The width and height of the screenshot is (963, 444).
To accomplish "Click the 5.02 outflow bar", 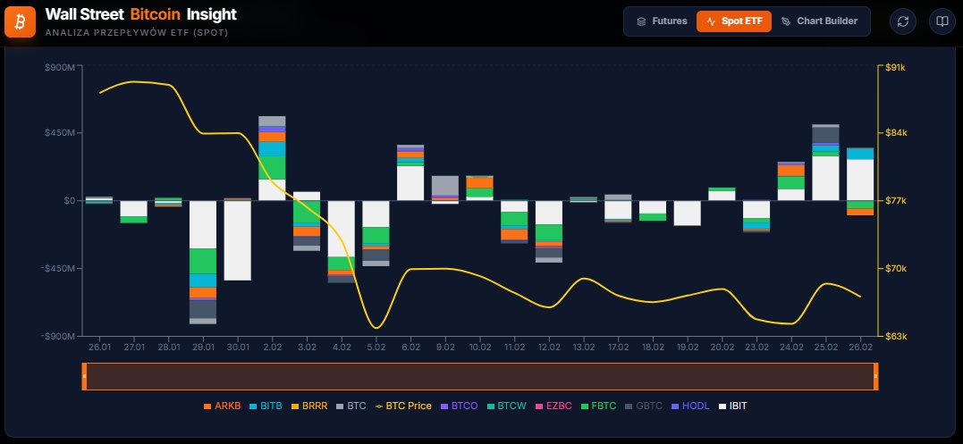I will (376, 233).
